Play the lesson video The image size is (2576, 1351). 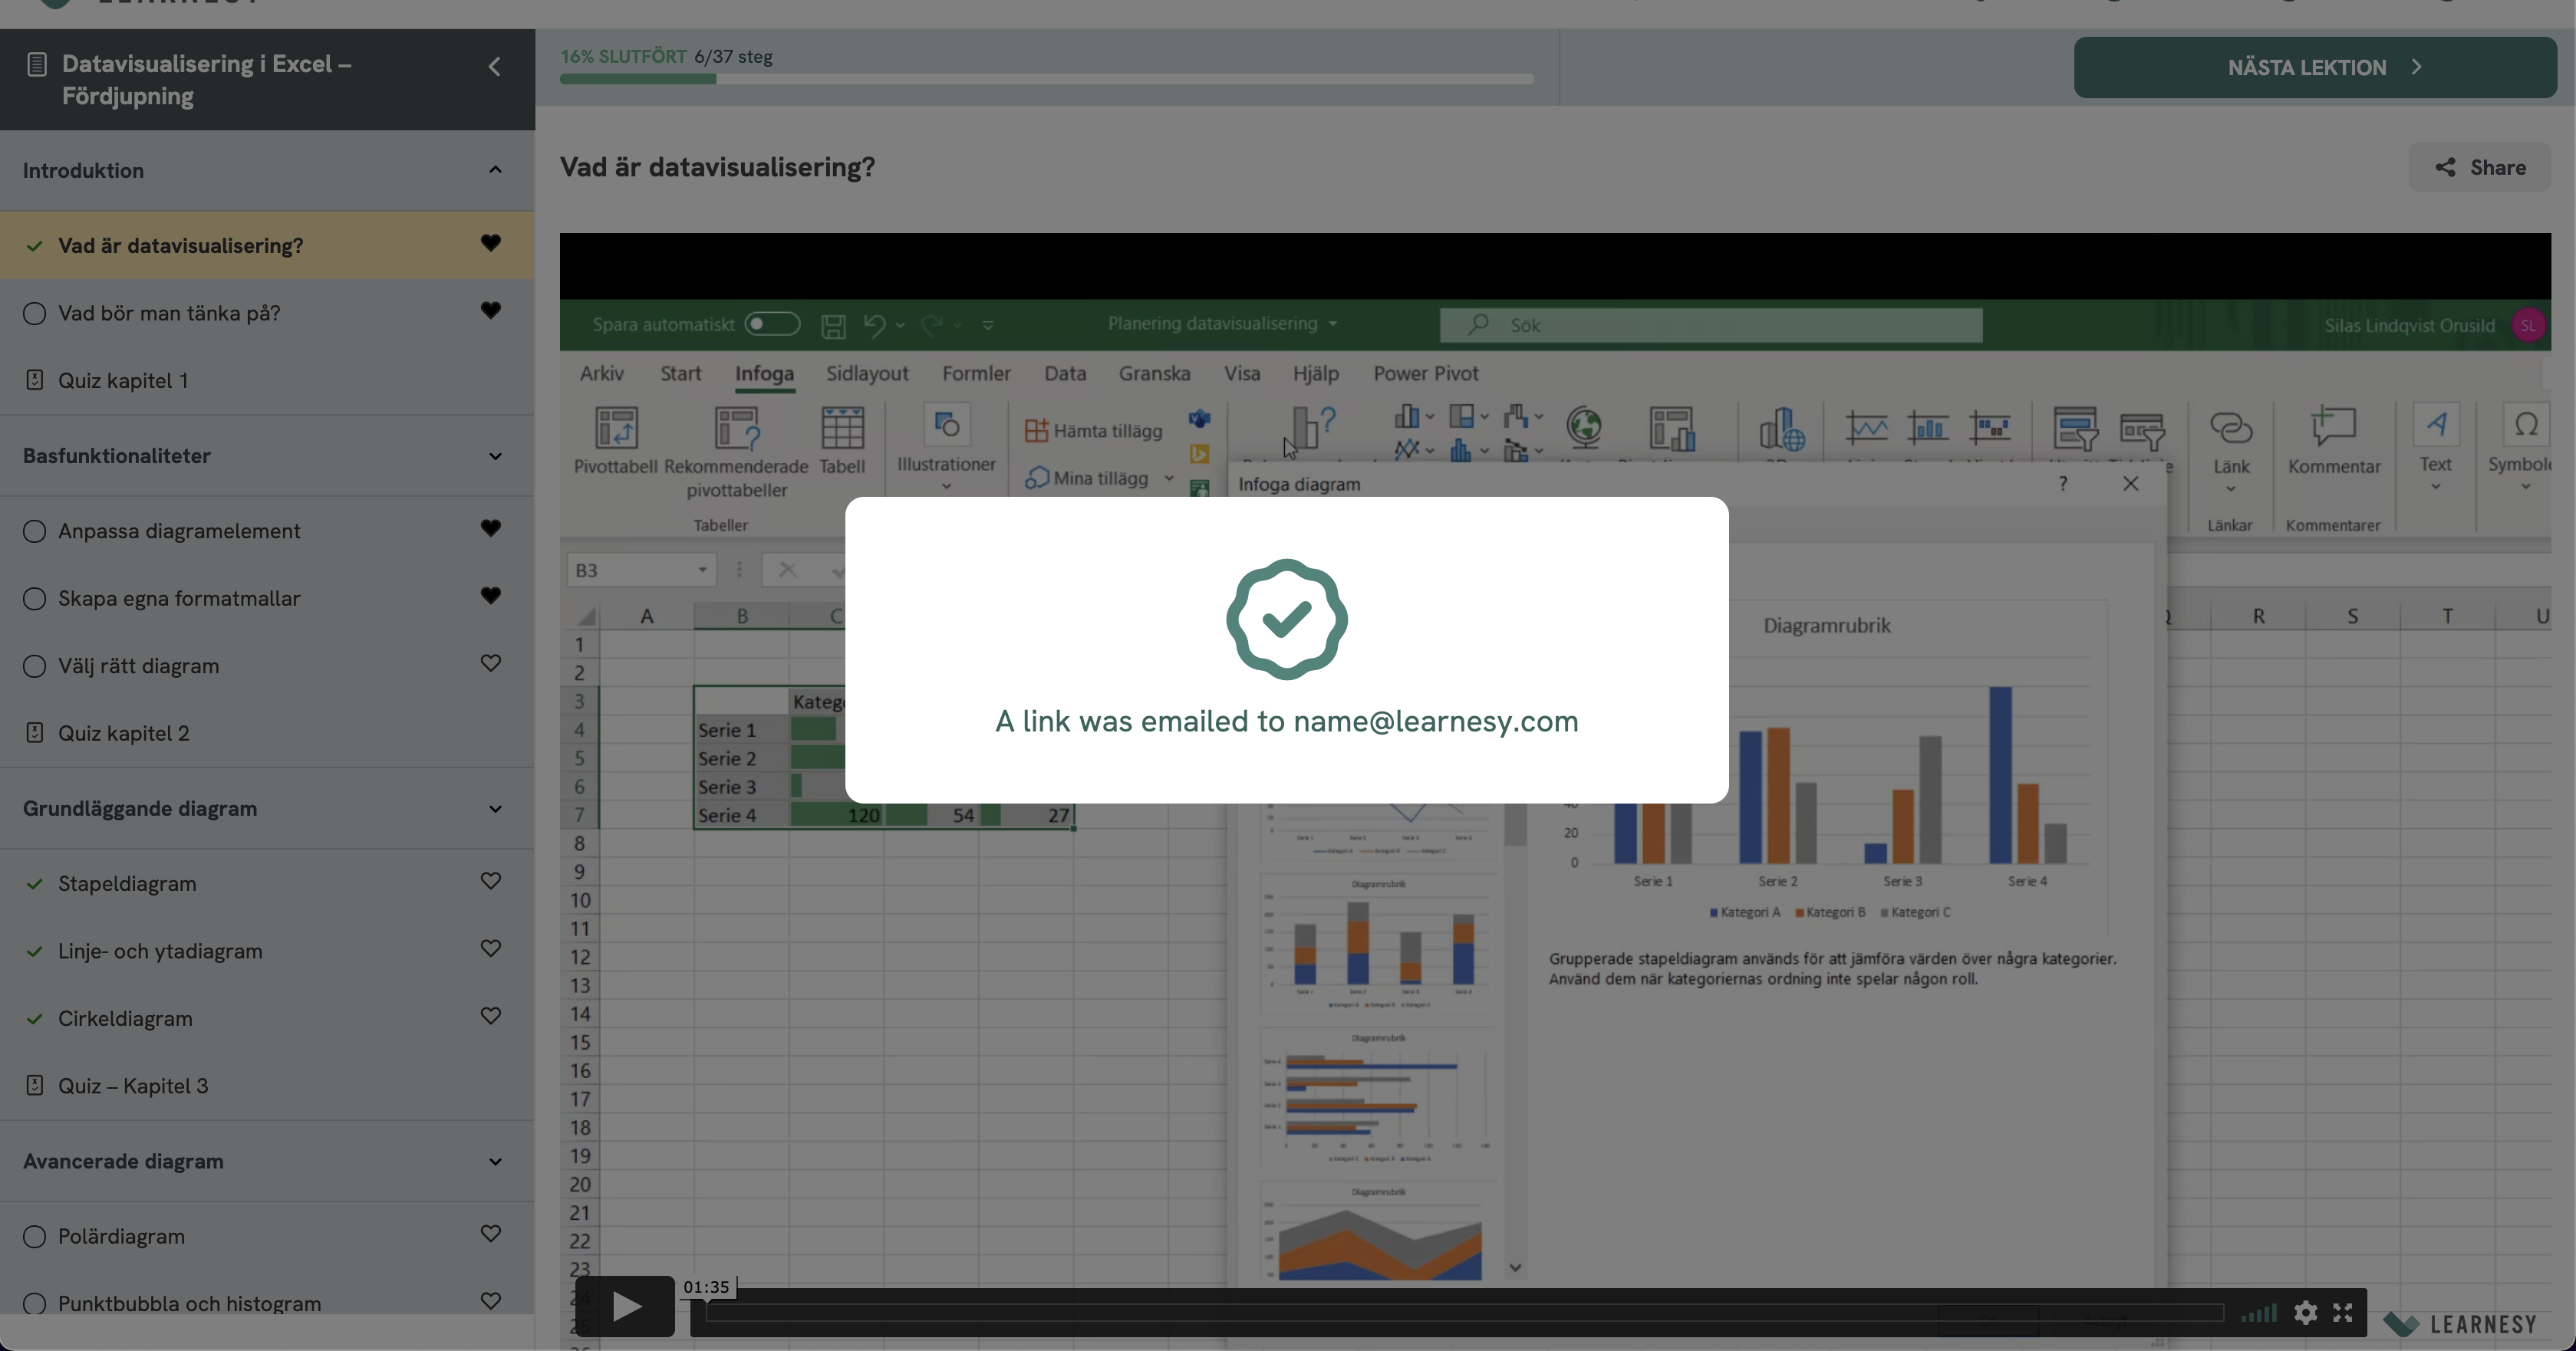tap(625, 1306)
